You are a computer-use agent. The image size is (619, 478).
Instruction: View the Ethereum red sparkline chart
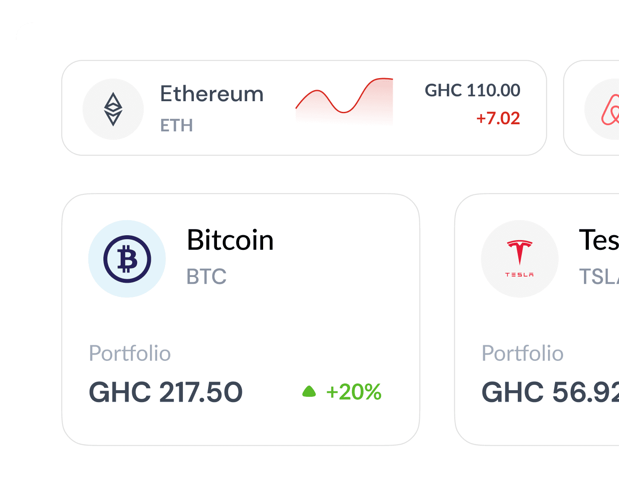click(x=344, y=101)
